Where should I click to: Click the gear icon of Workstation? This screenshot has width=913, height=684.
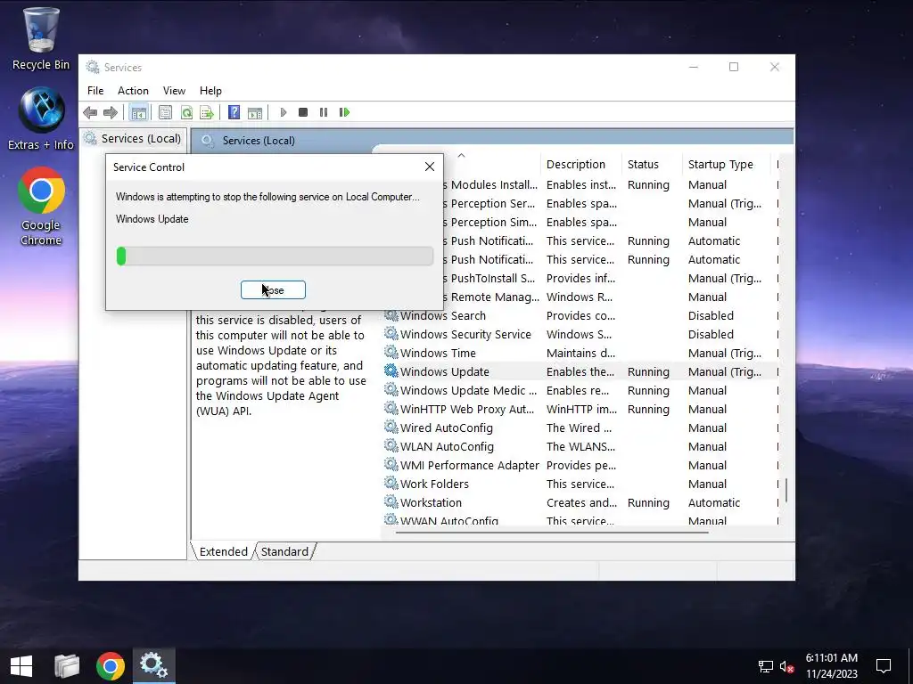coord(391,501)
